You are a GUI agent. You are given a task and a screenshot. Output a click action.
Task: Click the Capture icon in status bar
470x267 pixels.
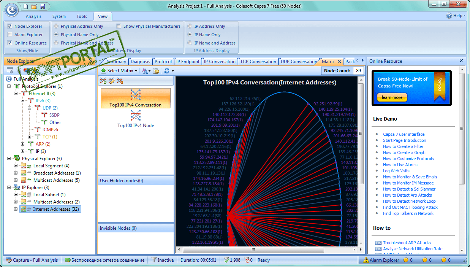[9, 260]
